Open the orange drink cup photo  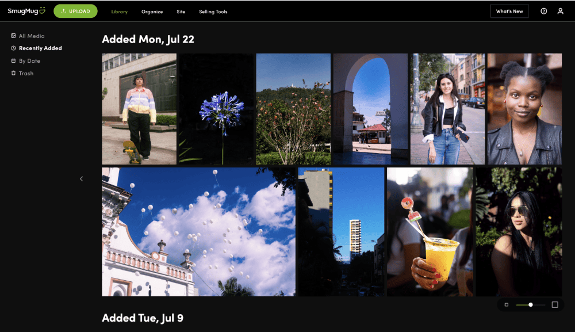(430, 232)
